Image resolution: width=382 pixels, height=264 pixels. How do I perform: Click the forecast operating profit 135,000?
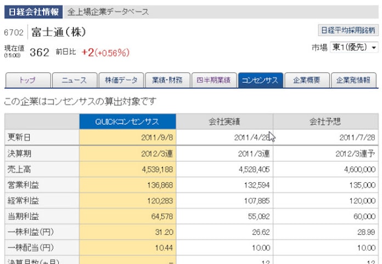(x=362, y=186)
